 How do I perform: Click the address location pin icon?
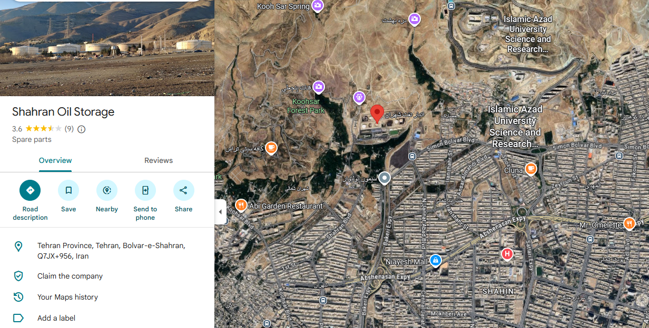18,247
